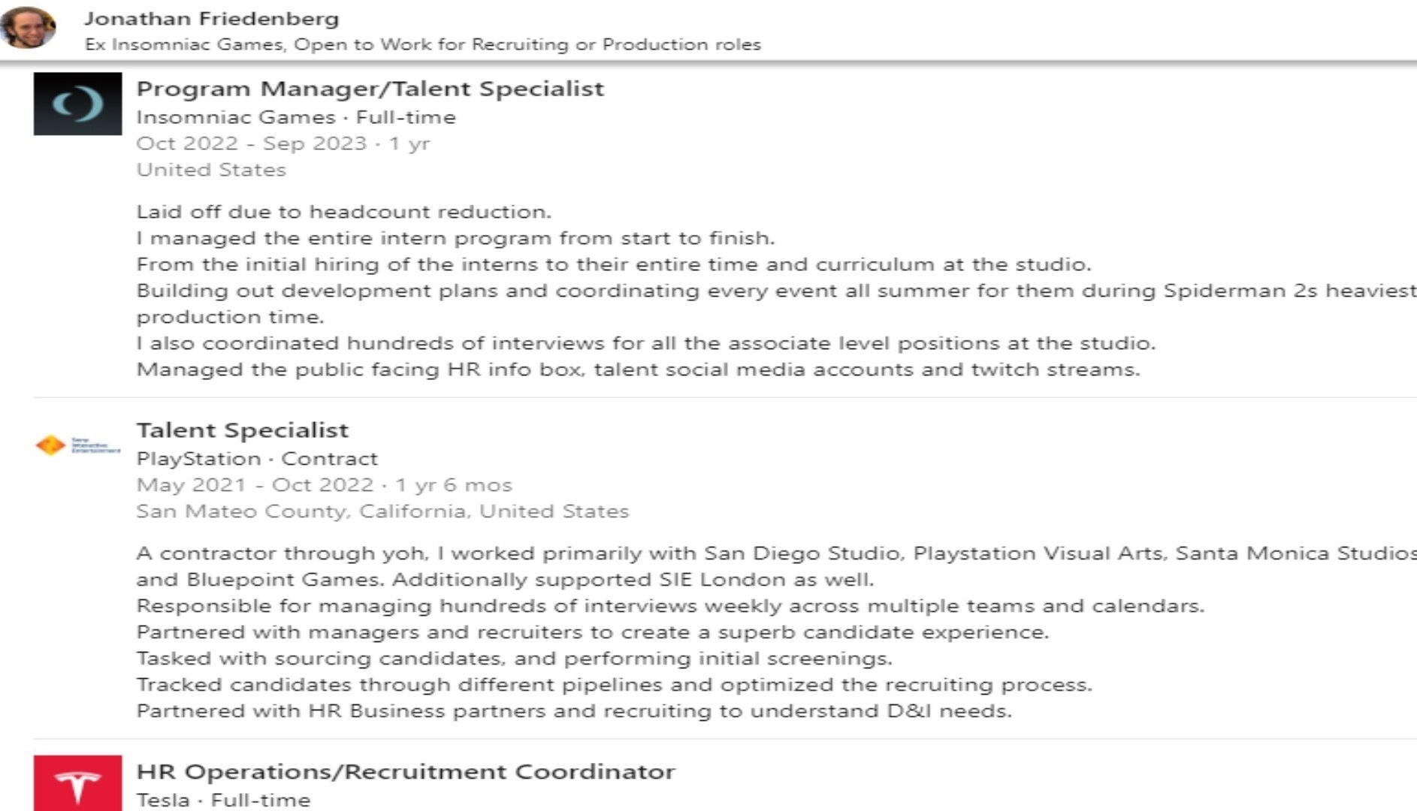Select the PlayStation · Contract line
The image size is (1417, 811).
(257, 459)
